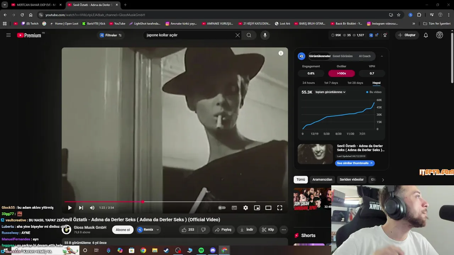Enter full screen mode
Viewport: 454px width, 255px height.
279,208
